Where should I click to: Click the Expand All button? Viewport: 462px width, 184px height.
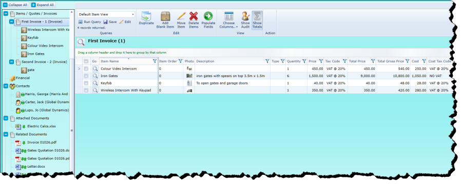pos(43,5)
